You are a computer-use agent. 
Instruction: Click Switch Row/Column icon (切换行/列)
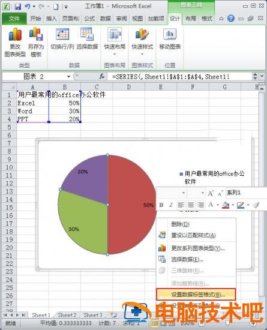pyautogui.click(x=62, y=38)
